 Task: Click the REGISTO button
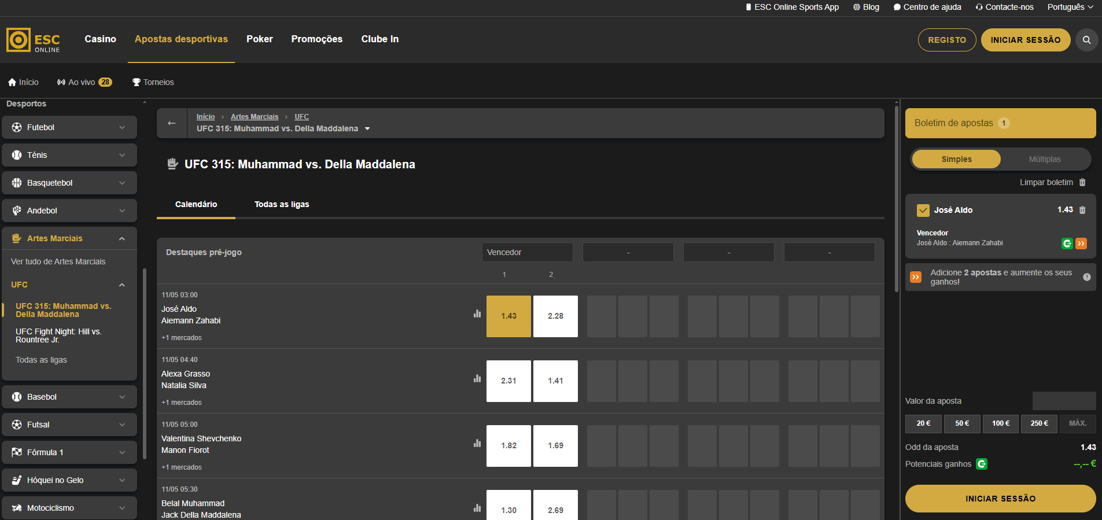(x=947, y=40)
